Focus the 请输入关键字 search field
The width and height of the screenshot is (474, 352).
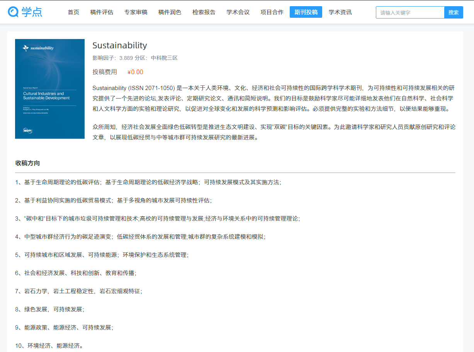410,12
